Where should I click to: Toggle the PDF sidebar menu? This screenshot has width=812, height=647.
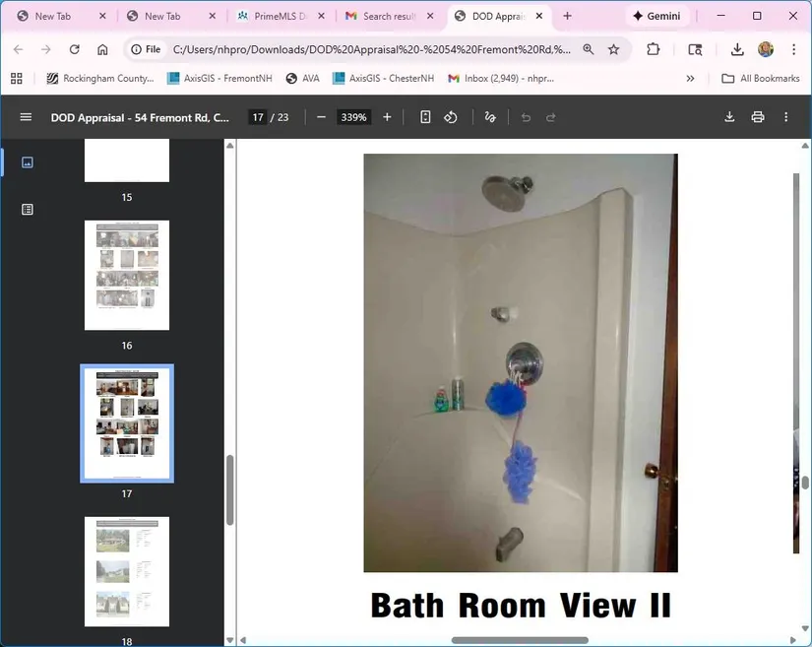[x=26, y=117]
